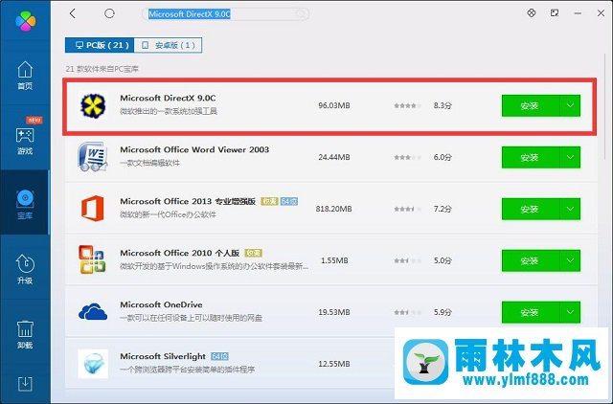
Task: Install Microsoft DirectX 9.0C
Action: tap(531, 106)
